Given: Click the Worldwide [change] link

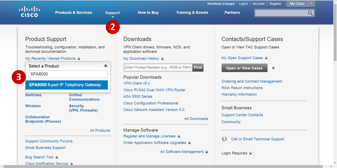Looking at the screenshot, I should [220, 4].
